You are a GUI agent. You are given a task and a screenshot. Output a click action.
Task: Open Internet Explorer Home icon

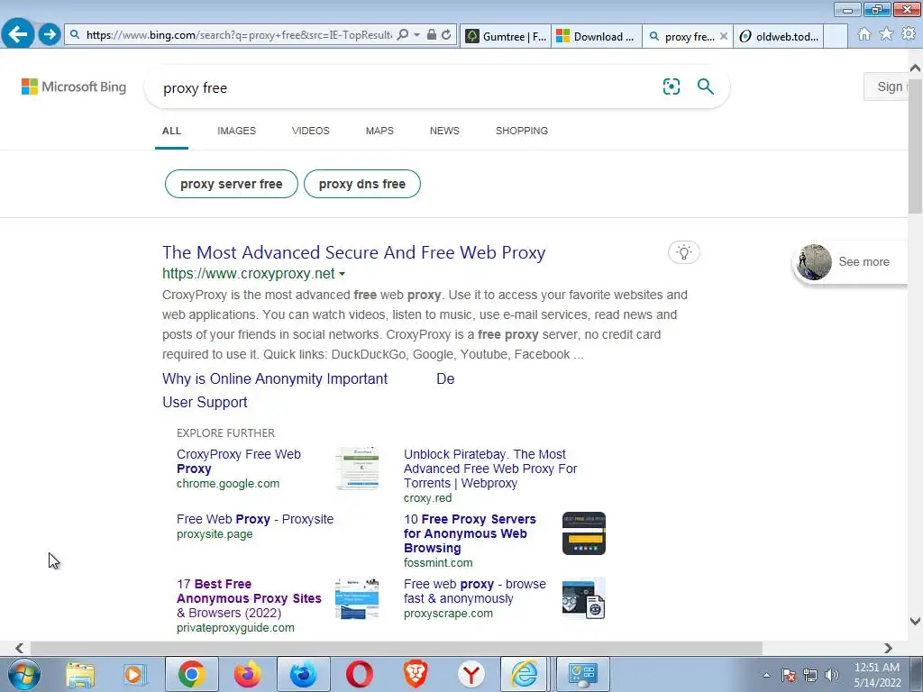point(864,34)
